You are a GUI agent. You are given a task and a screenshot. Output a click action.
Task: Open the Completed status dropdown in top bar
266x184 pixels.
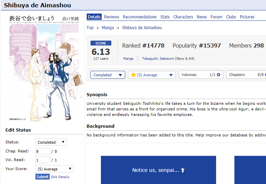tap(108, 75)
